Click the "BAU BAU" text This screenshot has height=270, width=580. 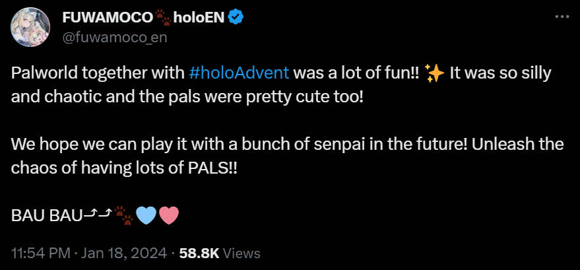click(46, 215)
